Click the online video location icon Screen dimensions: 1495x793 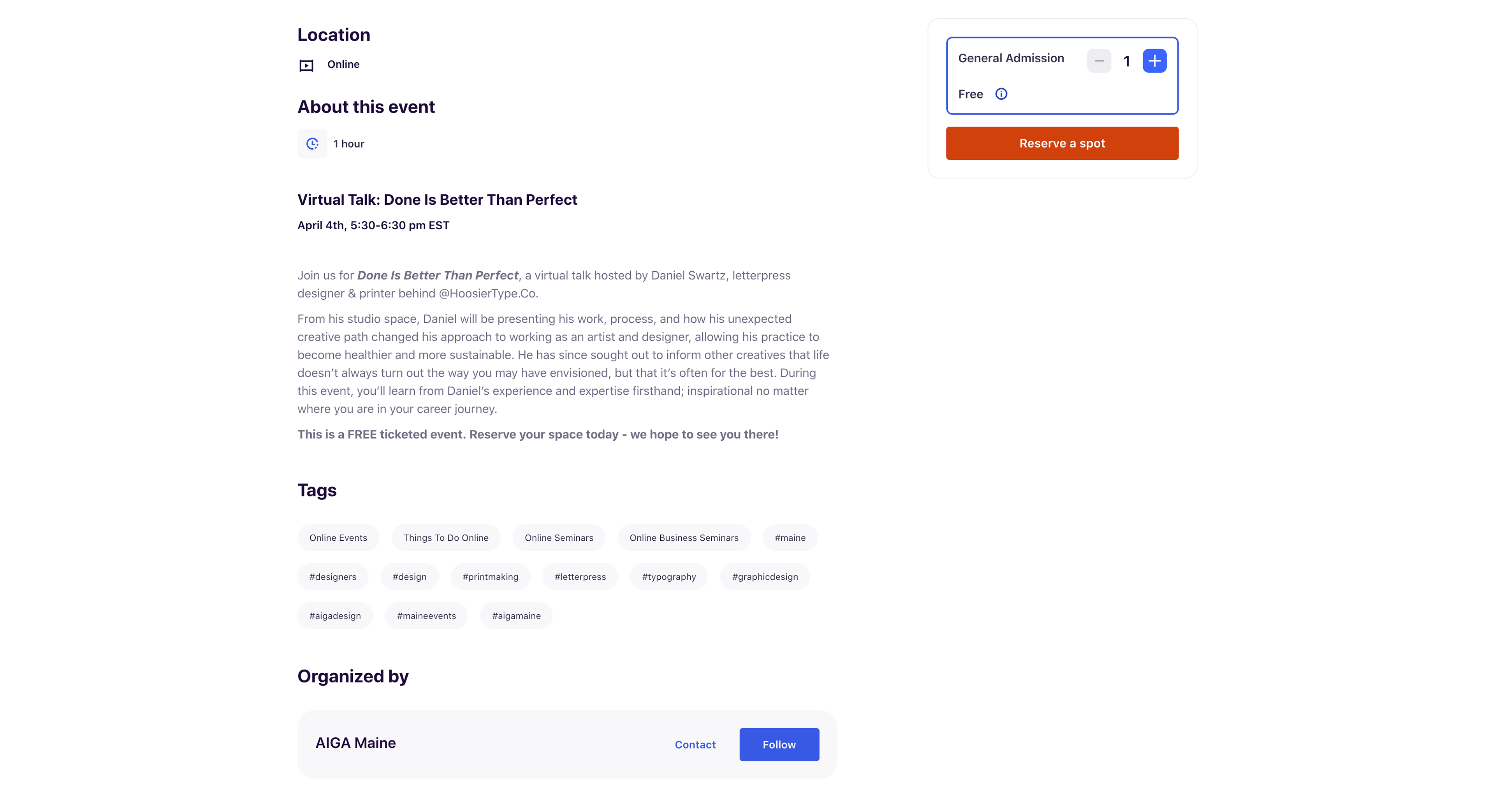point(306,65)
